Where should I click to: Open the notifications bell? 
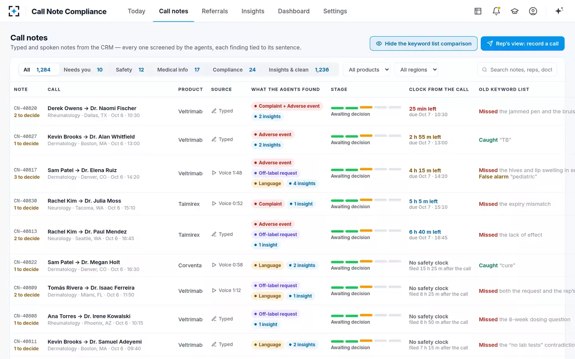pyautogui.click(x=496, y=11)
